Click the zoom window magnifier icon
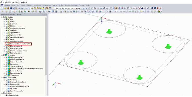The height and width of the screenshot is (97, 192). (x=85, y=12)
